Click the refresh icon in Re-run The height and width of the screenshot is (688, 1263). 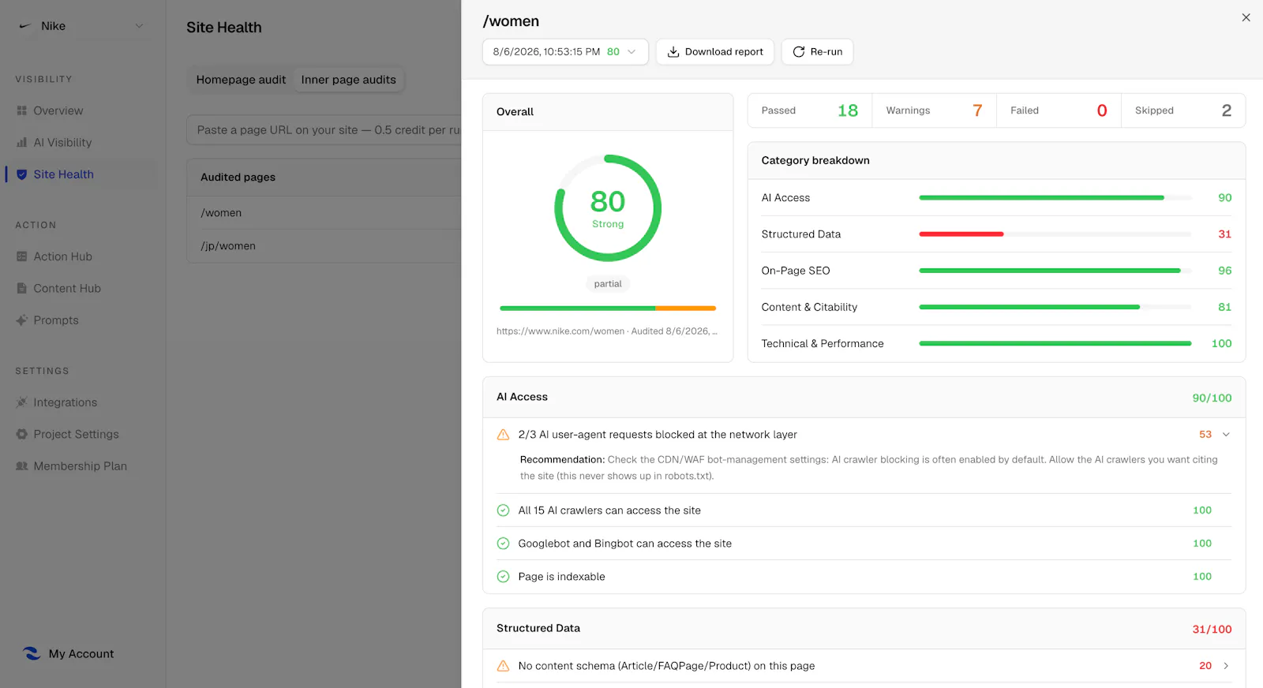coord(799,52)
